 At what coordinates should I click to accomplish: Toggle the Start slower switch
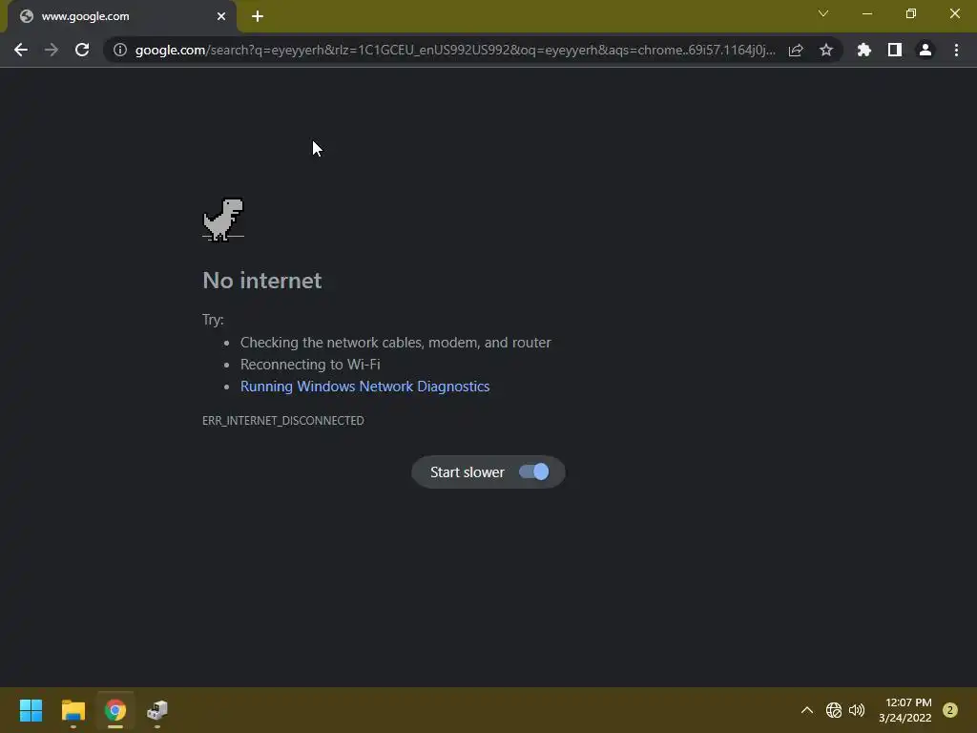tap(534, 471)
